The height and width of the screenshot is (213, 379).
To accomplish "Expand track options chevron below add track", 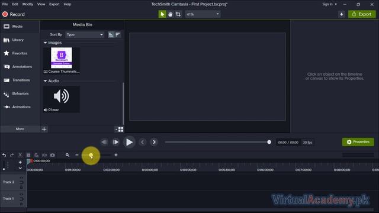I will [x=20, y=168].
